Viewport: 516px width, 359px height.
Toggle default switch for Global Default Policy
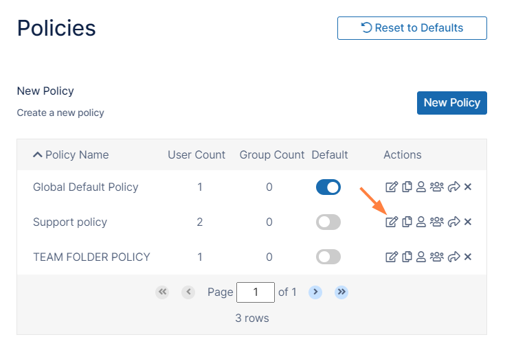328,187
